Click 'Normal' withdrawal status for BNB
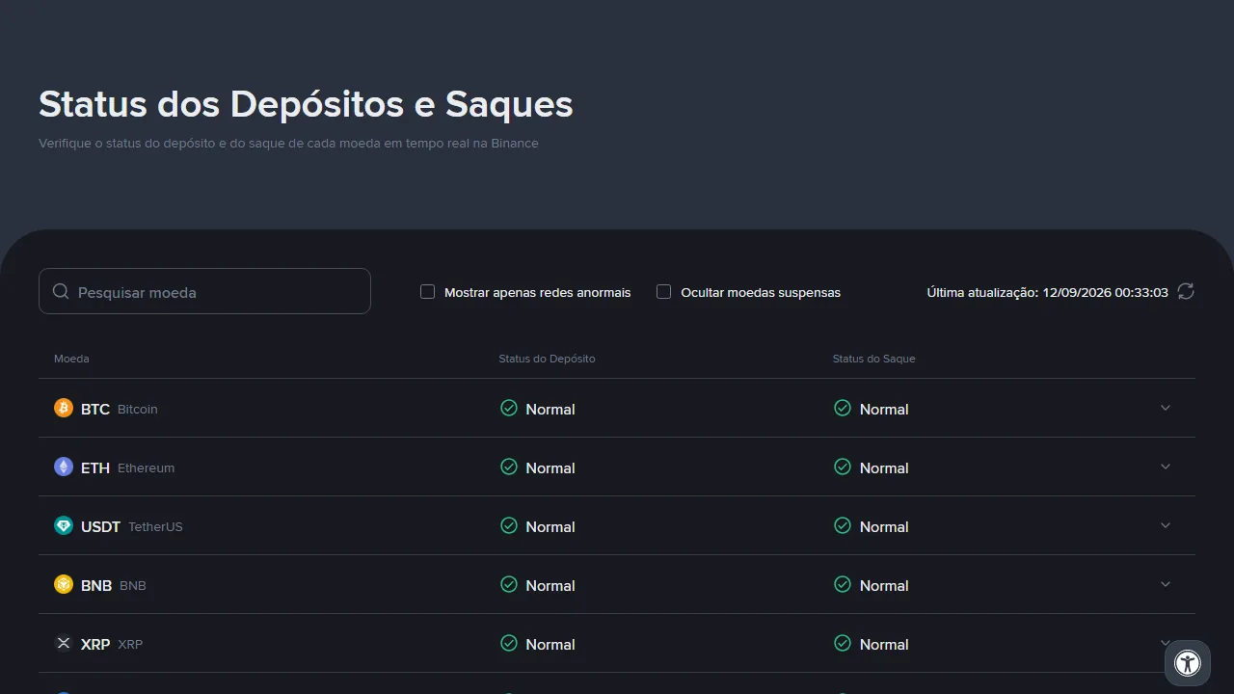Image resolution: width=1234 pixels, height=694 pixels. coord(884,585)
